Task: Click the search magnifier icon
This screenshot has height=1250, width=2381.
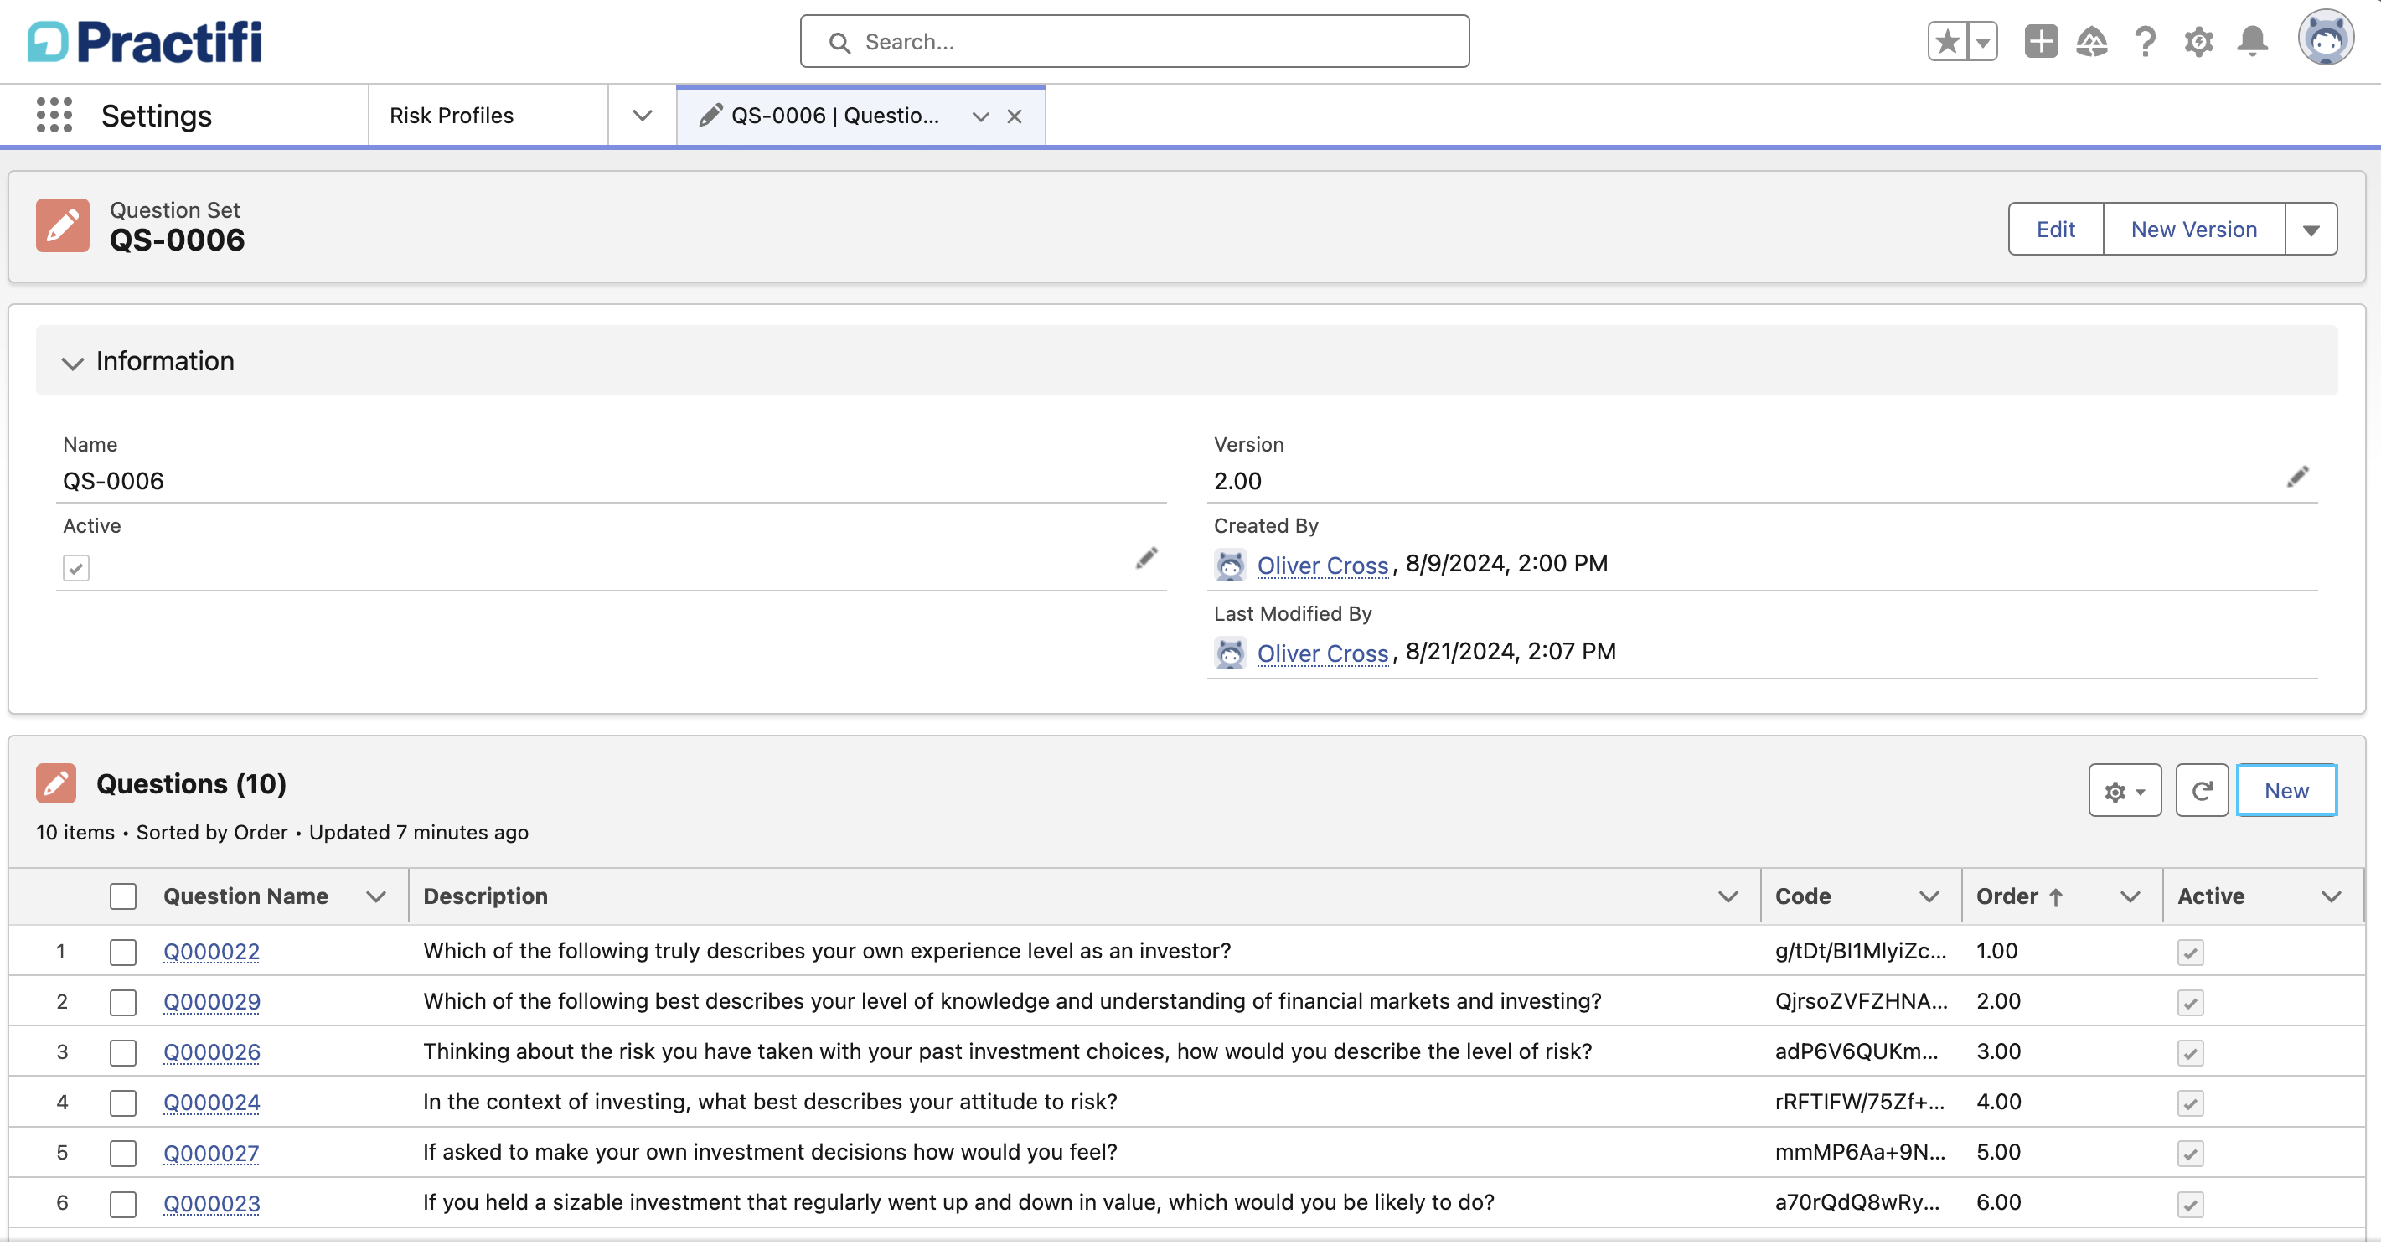Action: coord(839,43)
